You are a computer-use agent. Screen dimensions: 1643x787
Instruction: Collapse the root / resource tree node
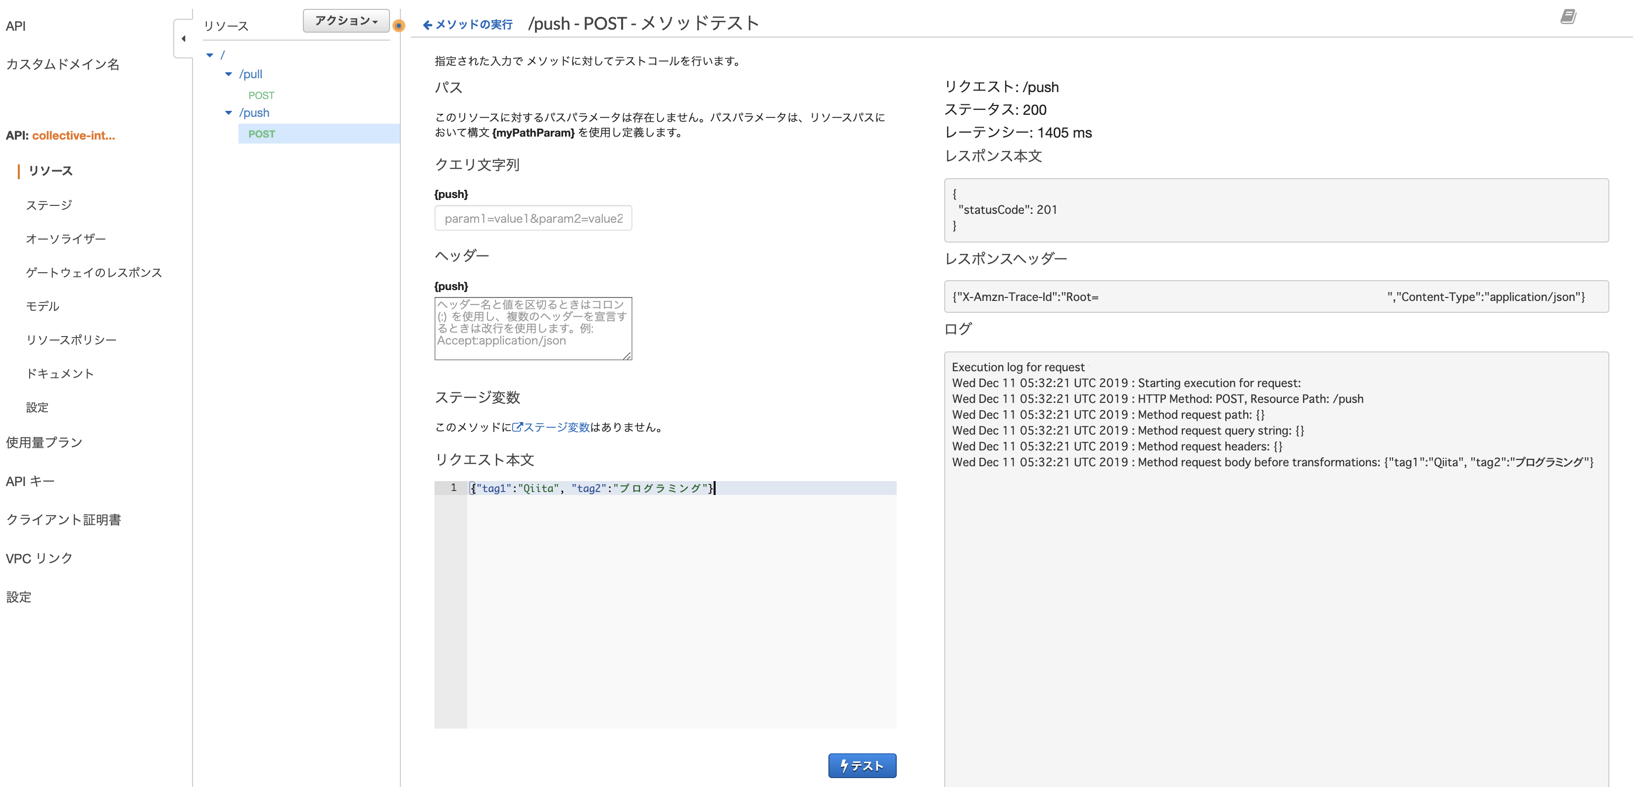210,55
